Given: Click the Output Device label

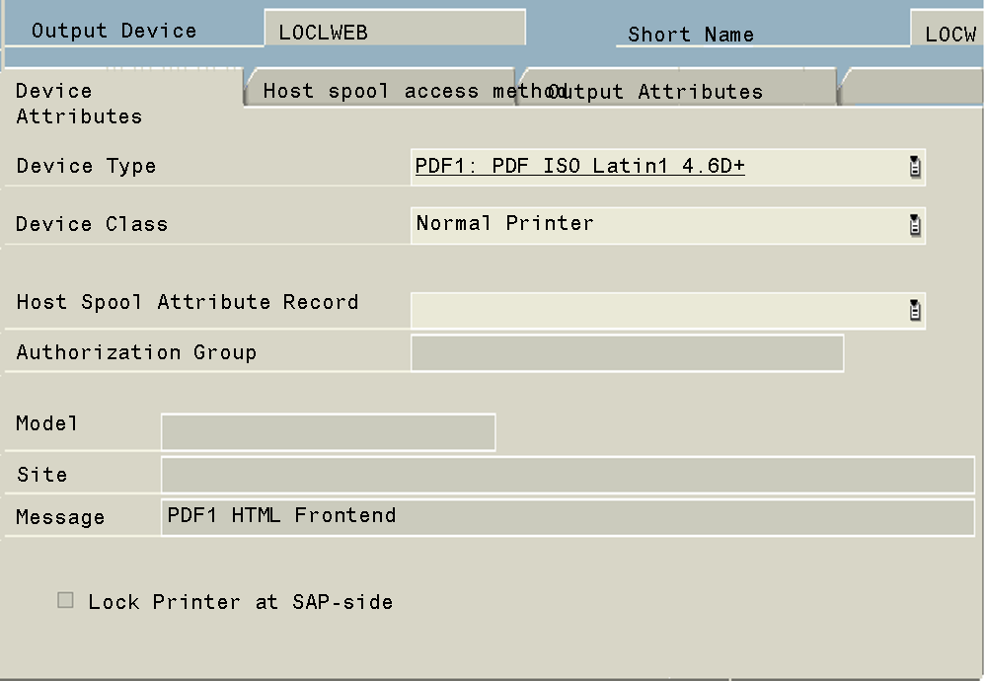Looking at the screenshot, I should [114, 31].
